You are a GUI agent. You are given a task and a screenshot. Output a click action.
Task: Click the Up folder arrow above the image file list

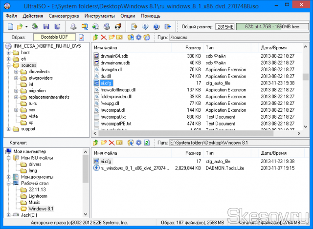click(x=96, y=37)
